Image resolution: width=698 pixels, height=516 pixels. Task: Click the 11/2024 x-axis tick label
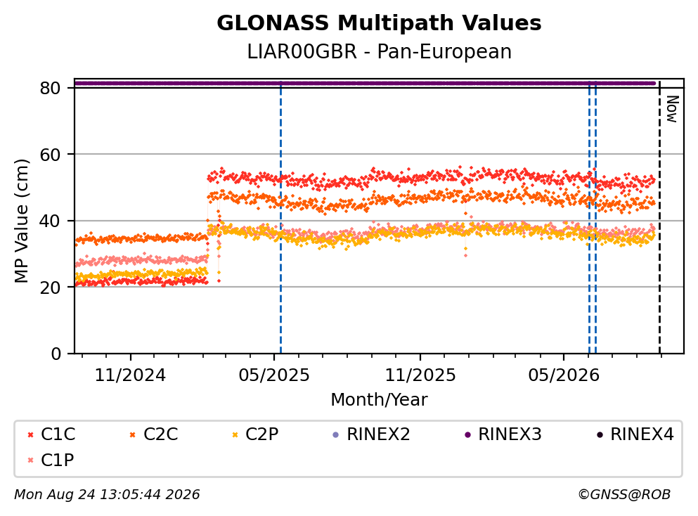pyautogui.click(x=130, y=375)
